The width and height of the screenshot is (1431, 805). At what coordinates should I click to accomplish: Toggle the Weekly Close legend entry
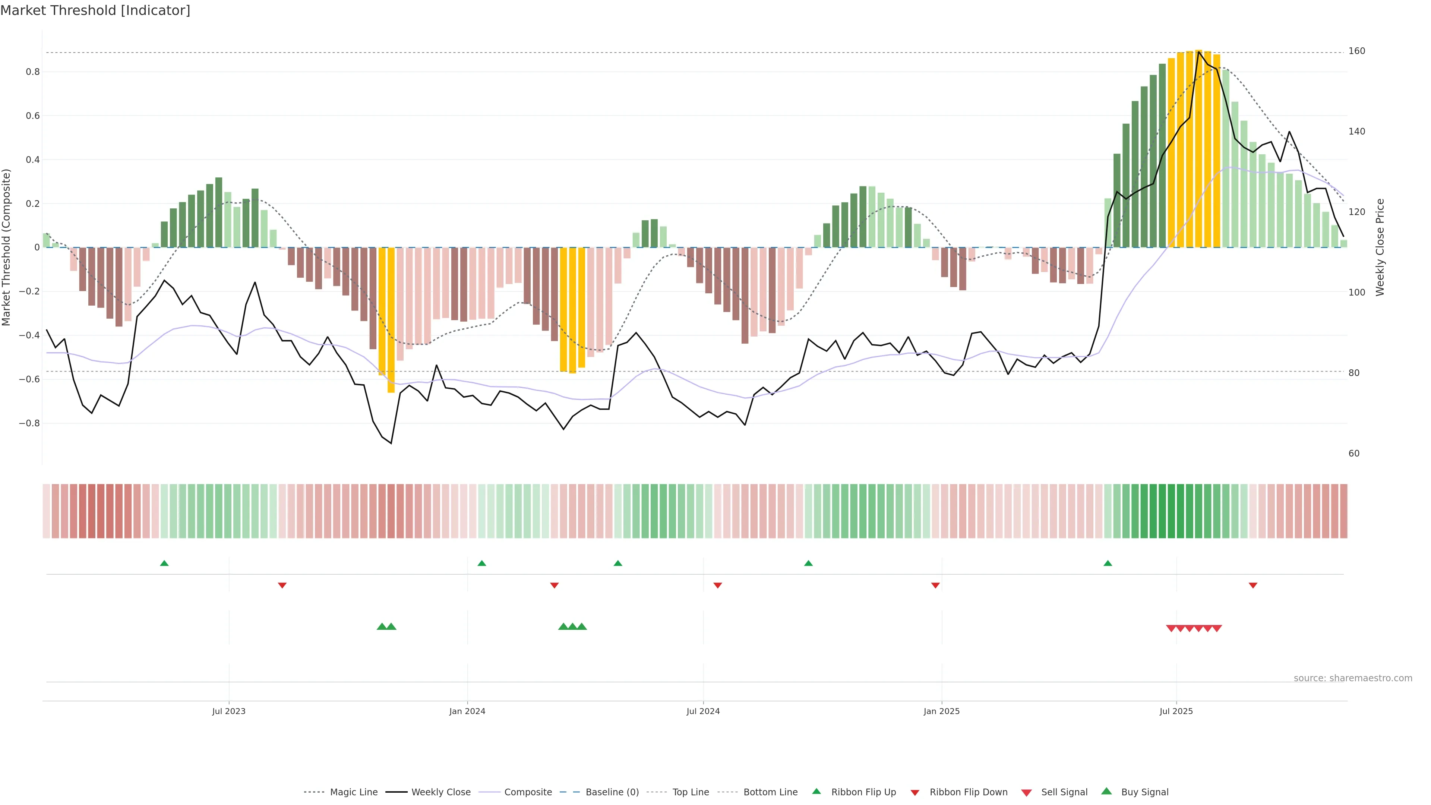(440, 792)
